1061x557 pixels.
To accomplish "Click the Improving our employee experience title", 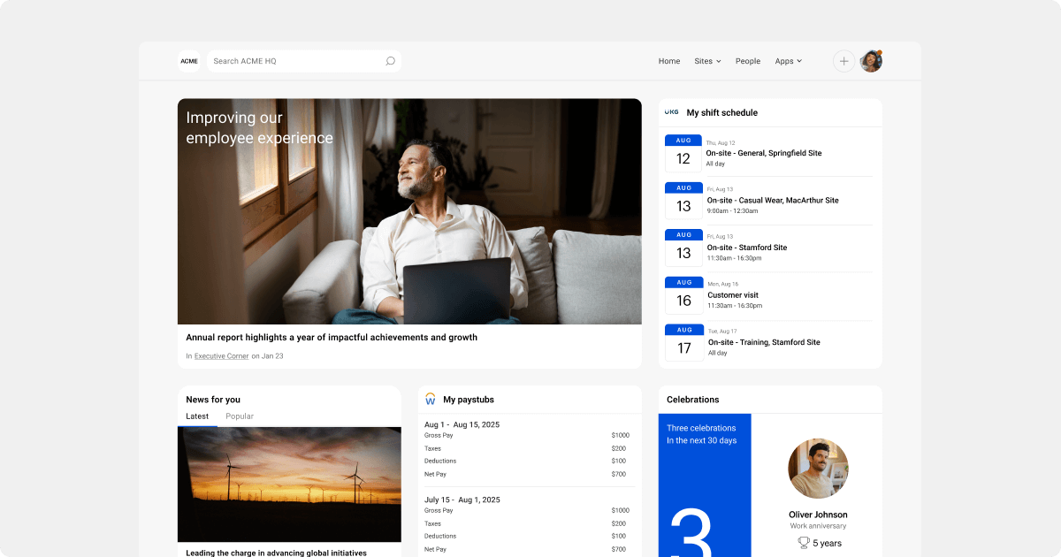I will tap(259, 128).
